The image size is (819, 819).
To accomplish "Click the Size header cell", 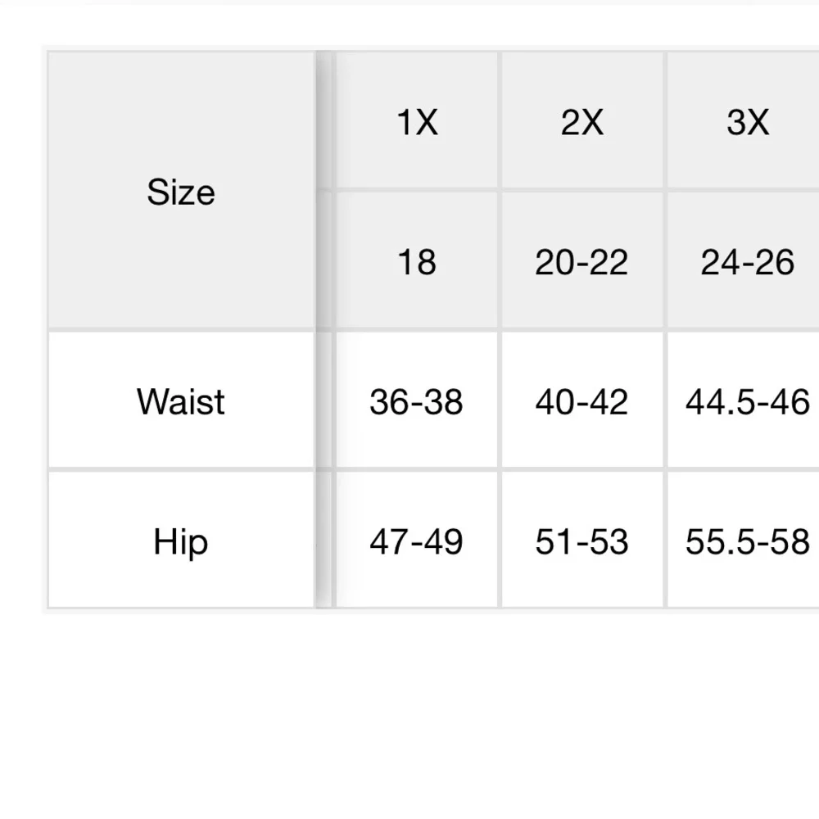I will [181, 192].
